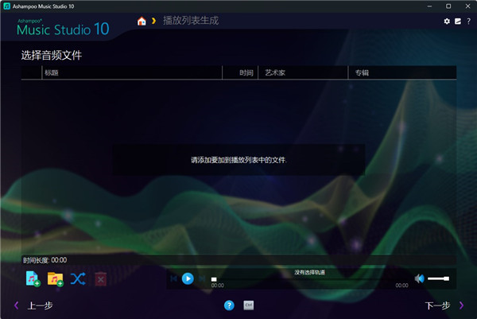Shuffle the playlist order
This screenshot has height=319, width=477.
pyautogui.click(x=77, y=278)
